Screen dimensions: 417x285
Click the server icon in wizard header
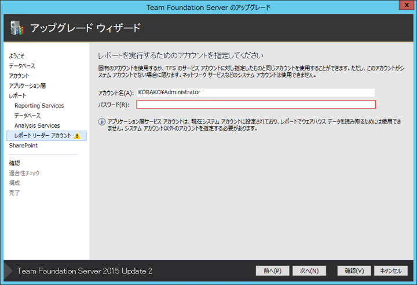point(16,28)
